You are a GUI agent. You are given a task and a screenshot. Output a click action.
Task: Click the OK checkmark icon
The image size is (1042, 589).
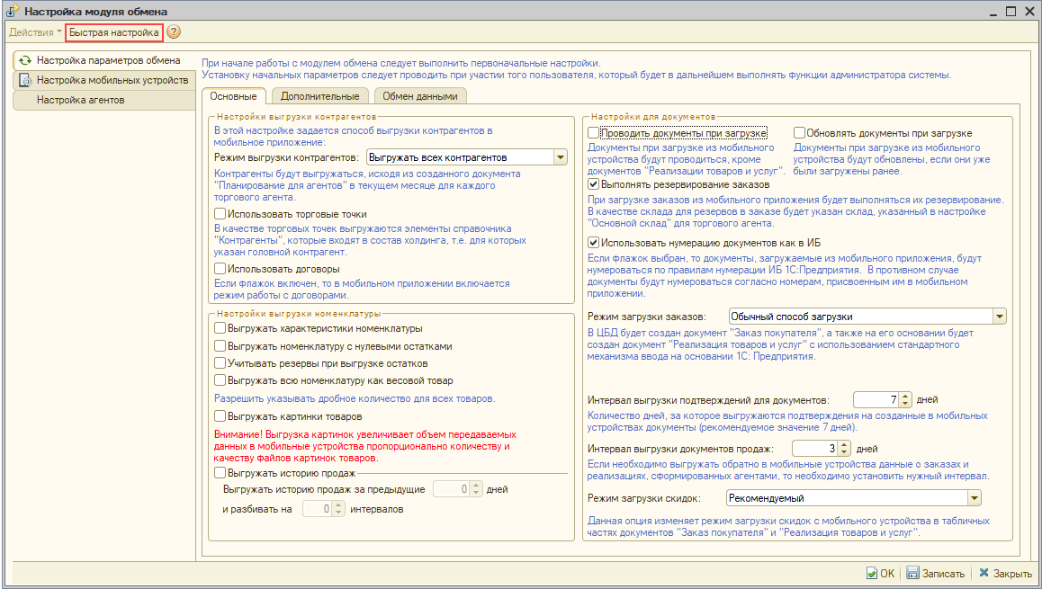(x=872, y=573)
